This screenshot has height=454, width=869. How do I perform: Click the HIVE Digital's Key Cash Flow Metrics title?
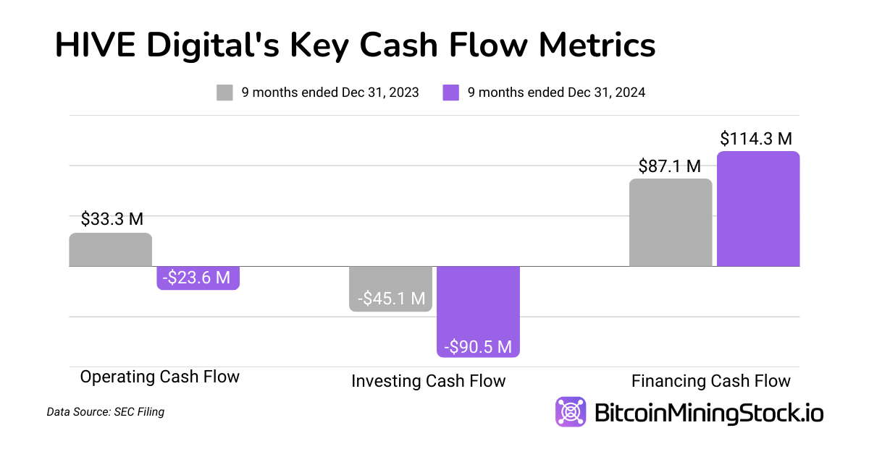[355, 45]
